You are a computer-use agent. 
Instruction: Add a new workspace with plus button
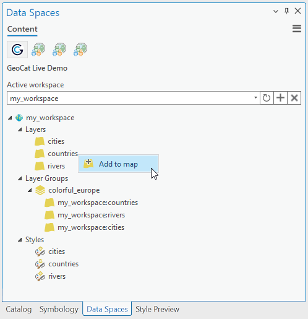coord(280,98)
